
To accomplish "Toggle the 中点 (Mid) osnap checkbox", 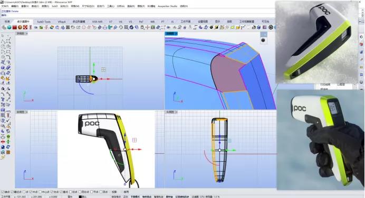I will 31,192.
